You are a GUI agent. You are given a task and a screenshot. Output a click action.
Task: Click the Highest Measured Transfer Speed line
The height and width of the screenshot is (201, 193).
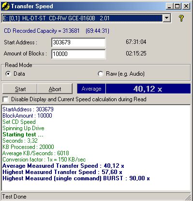pyautogui.click(x=62, y=172)
